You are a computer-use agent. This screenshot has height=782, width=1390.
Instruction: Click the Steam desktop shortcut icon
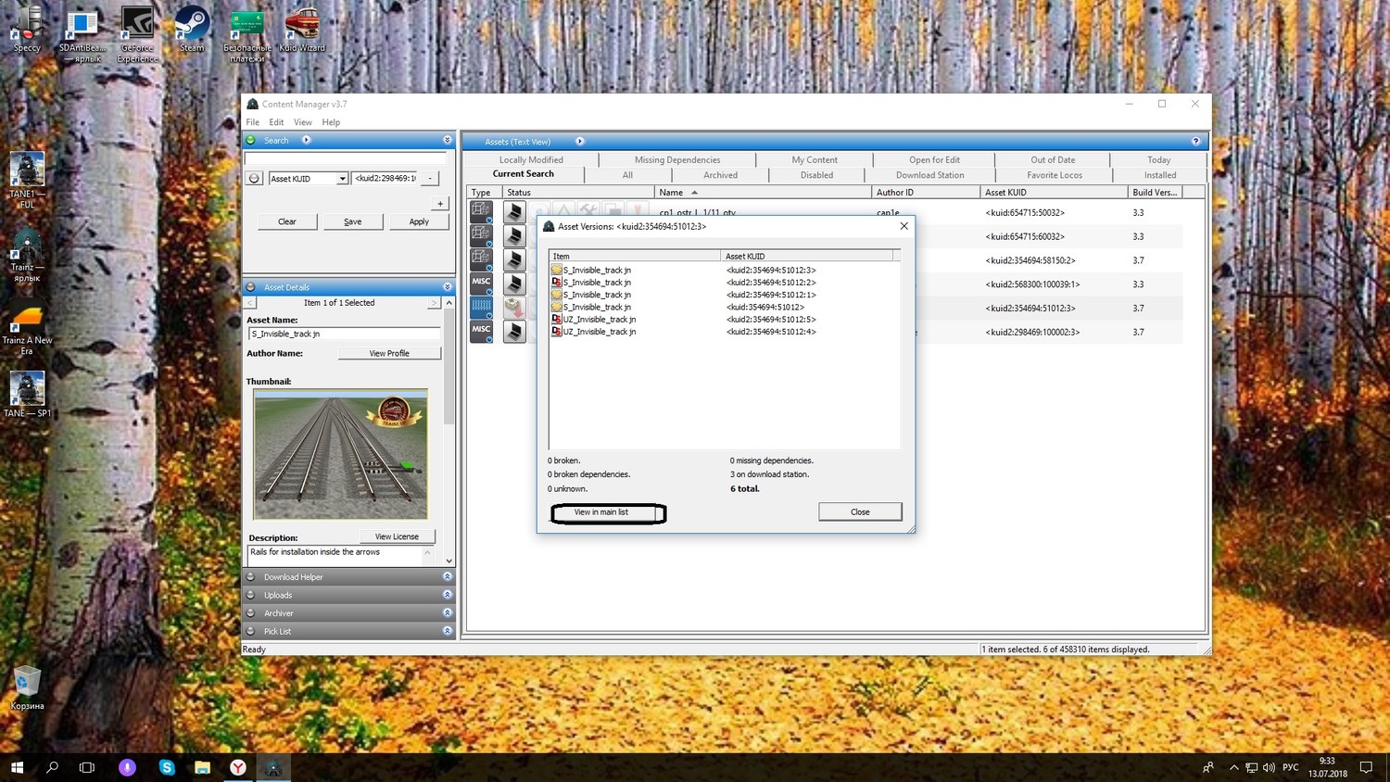point(192,28)
